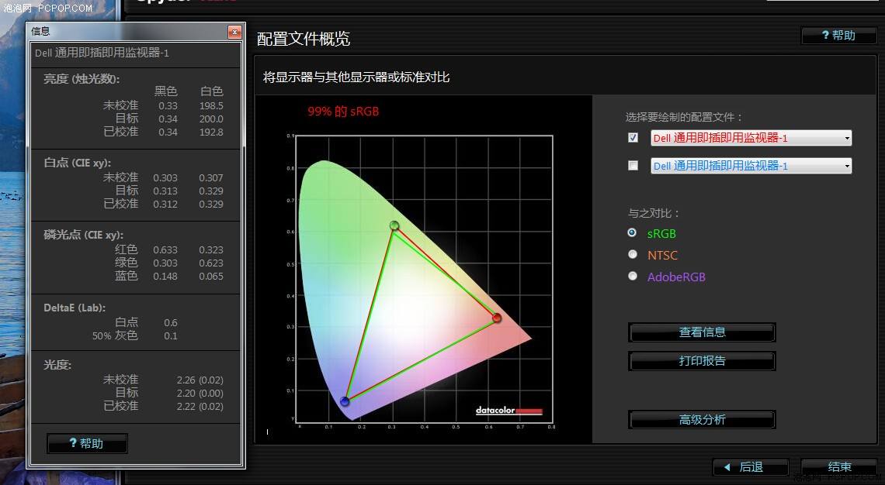
Task: Select the sRGB comparison option
Action: pos(633,233)
